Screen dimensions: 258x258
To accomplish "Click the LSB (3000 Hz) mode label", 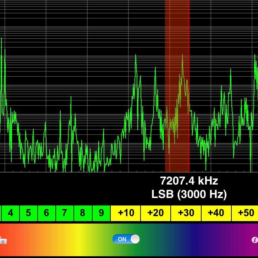I will [x=189, y=194].
